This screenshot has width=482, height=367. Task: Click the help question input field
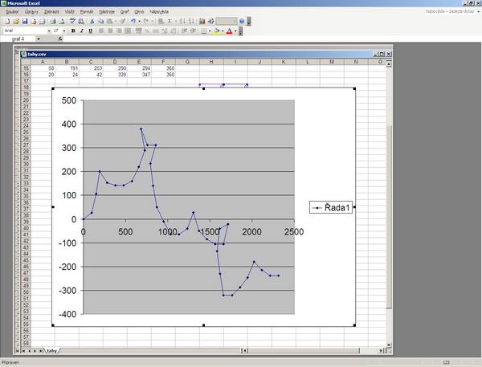click(450, 12)
